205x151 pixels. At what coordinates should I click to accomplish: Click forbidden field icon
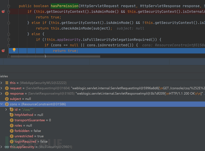12,131
